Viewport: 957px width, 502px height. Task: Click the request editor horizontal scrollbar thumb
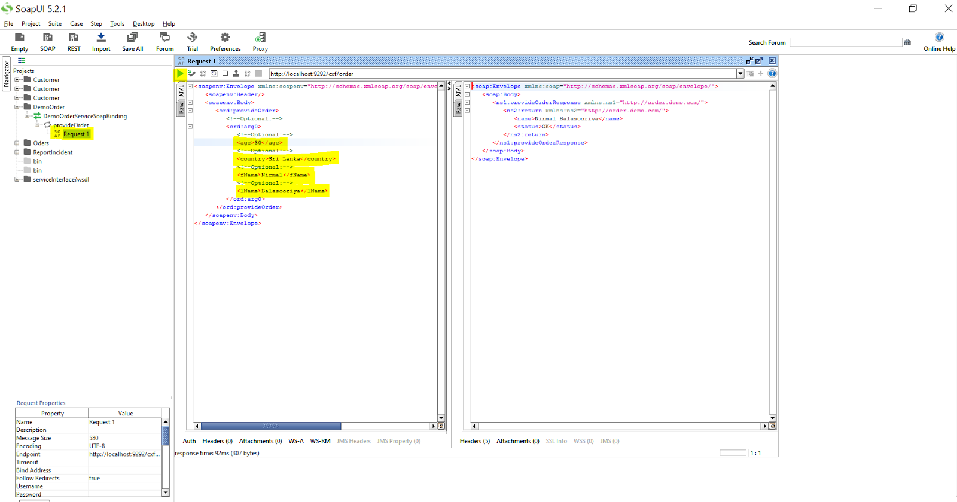pos(271,426)
